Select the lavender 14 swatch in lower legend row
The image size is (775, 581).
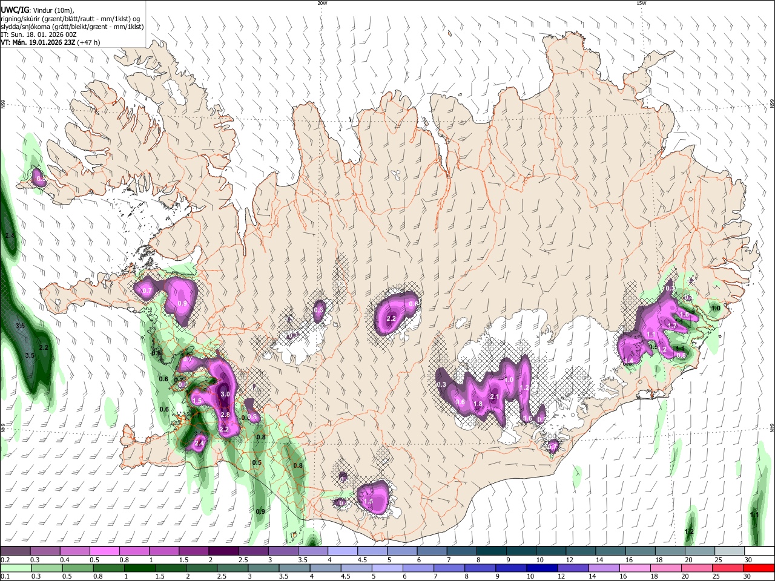click(604, 568)
